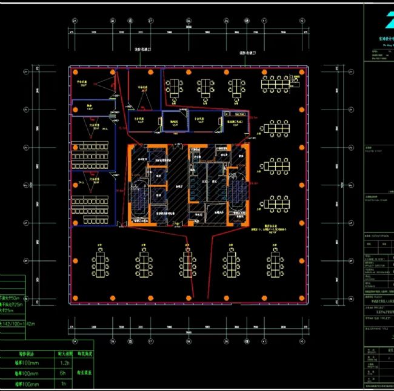Select the right '消防救援口' label above plan

click(x=248, y=53)
